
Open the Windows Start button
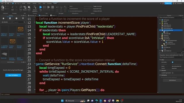62,101
